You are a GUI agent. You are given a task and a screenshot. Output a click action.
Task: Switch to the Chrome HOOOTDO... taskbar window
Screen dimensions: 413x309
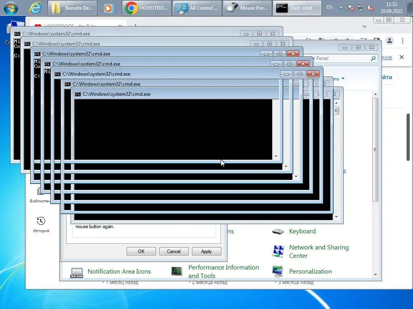(x=146, y=8)
